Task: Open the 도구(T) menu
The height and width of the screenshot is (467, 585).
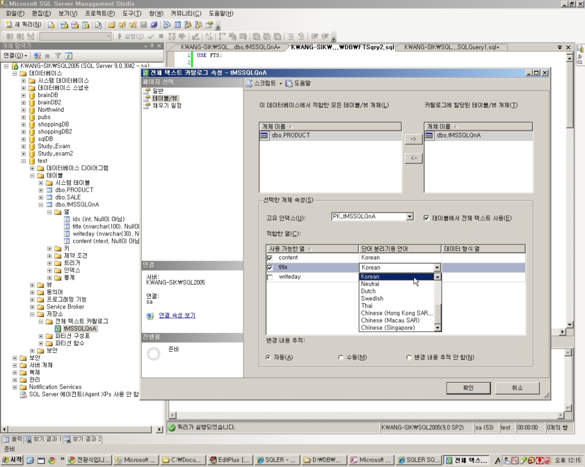Action: (132, 14)
